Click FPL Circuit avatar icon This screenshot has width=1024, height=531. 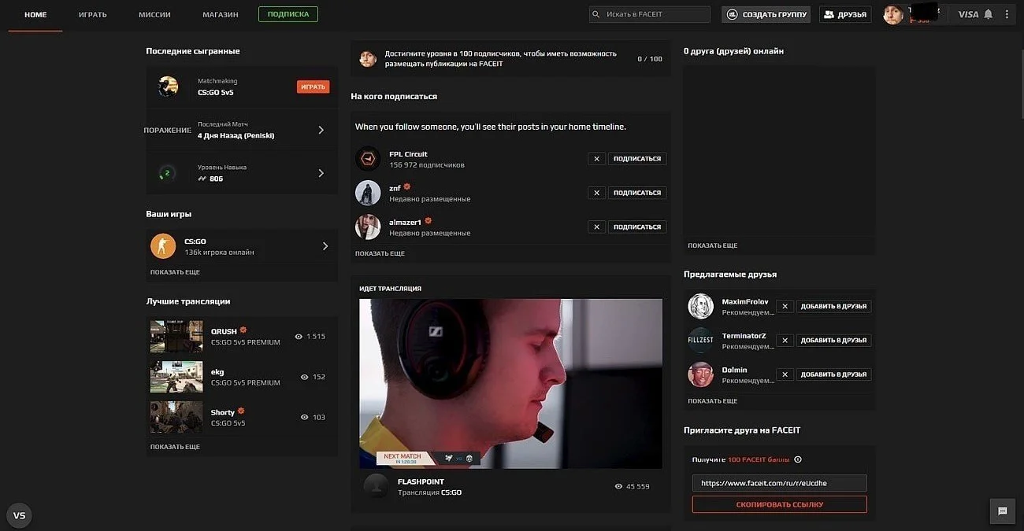click(368, 159)
